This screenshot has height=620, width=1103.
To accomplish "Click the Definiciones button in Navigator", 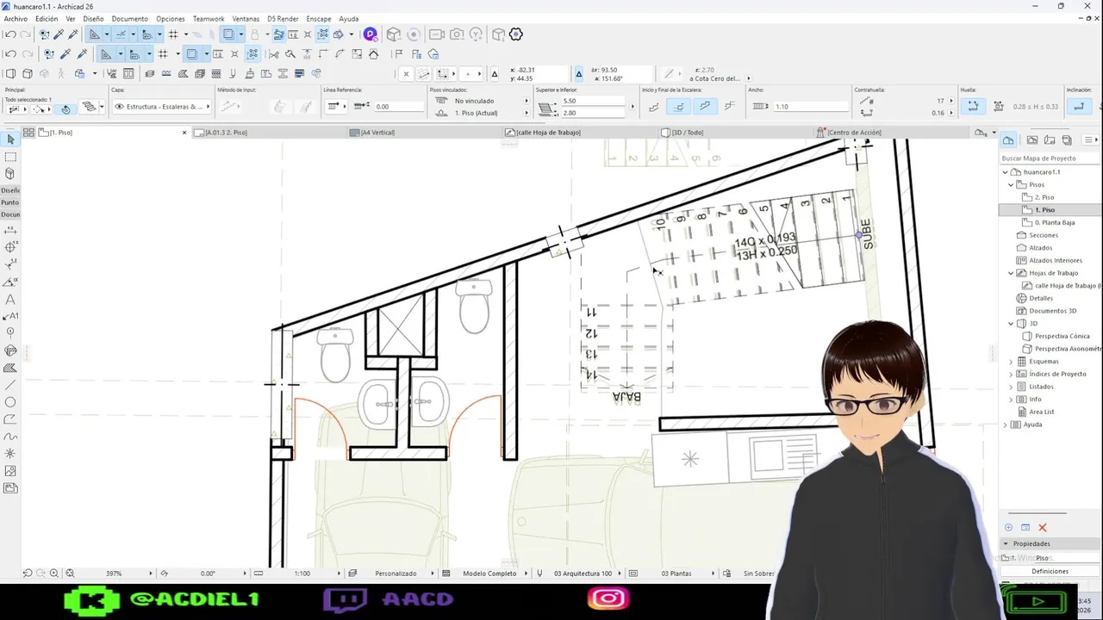I will (1050, 571).
